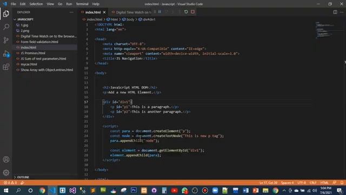Open Windows taskbar search
Viewport: 346px width, 195px height.
[18, 190]
